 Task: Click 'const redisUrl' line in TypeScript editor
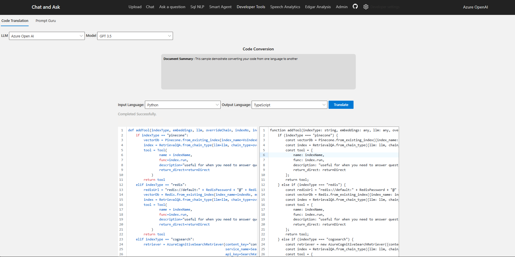tap(342, 190)
